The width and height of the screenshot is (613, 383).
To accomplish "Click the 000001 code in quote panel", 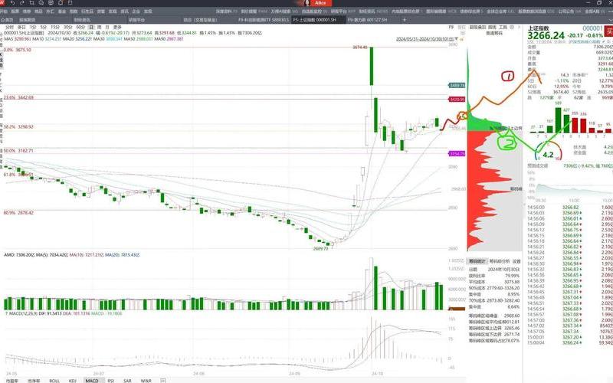I will click(592, 28).
